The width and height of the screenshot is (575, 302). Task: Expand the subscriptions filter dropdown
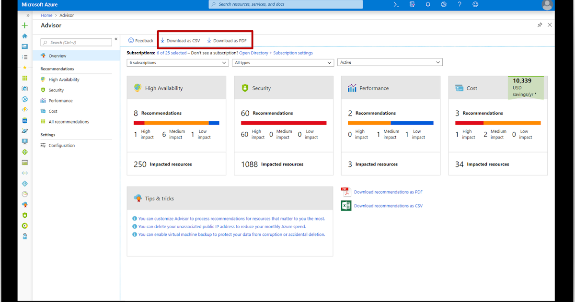pos(177,62)
